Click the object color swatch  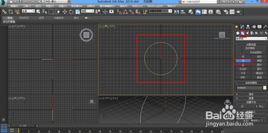click(x=265, y=88)
